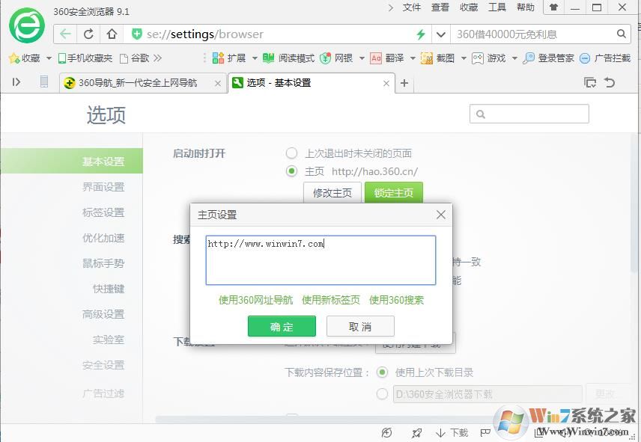This screenshot has height=442, width=641.
Task: Click the browser refresh icon
Action: coord(88,34)
